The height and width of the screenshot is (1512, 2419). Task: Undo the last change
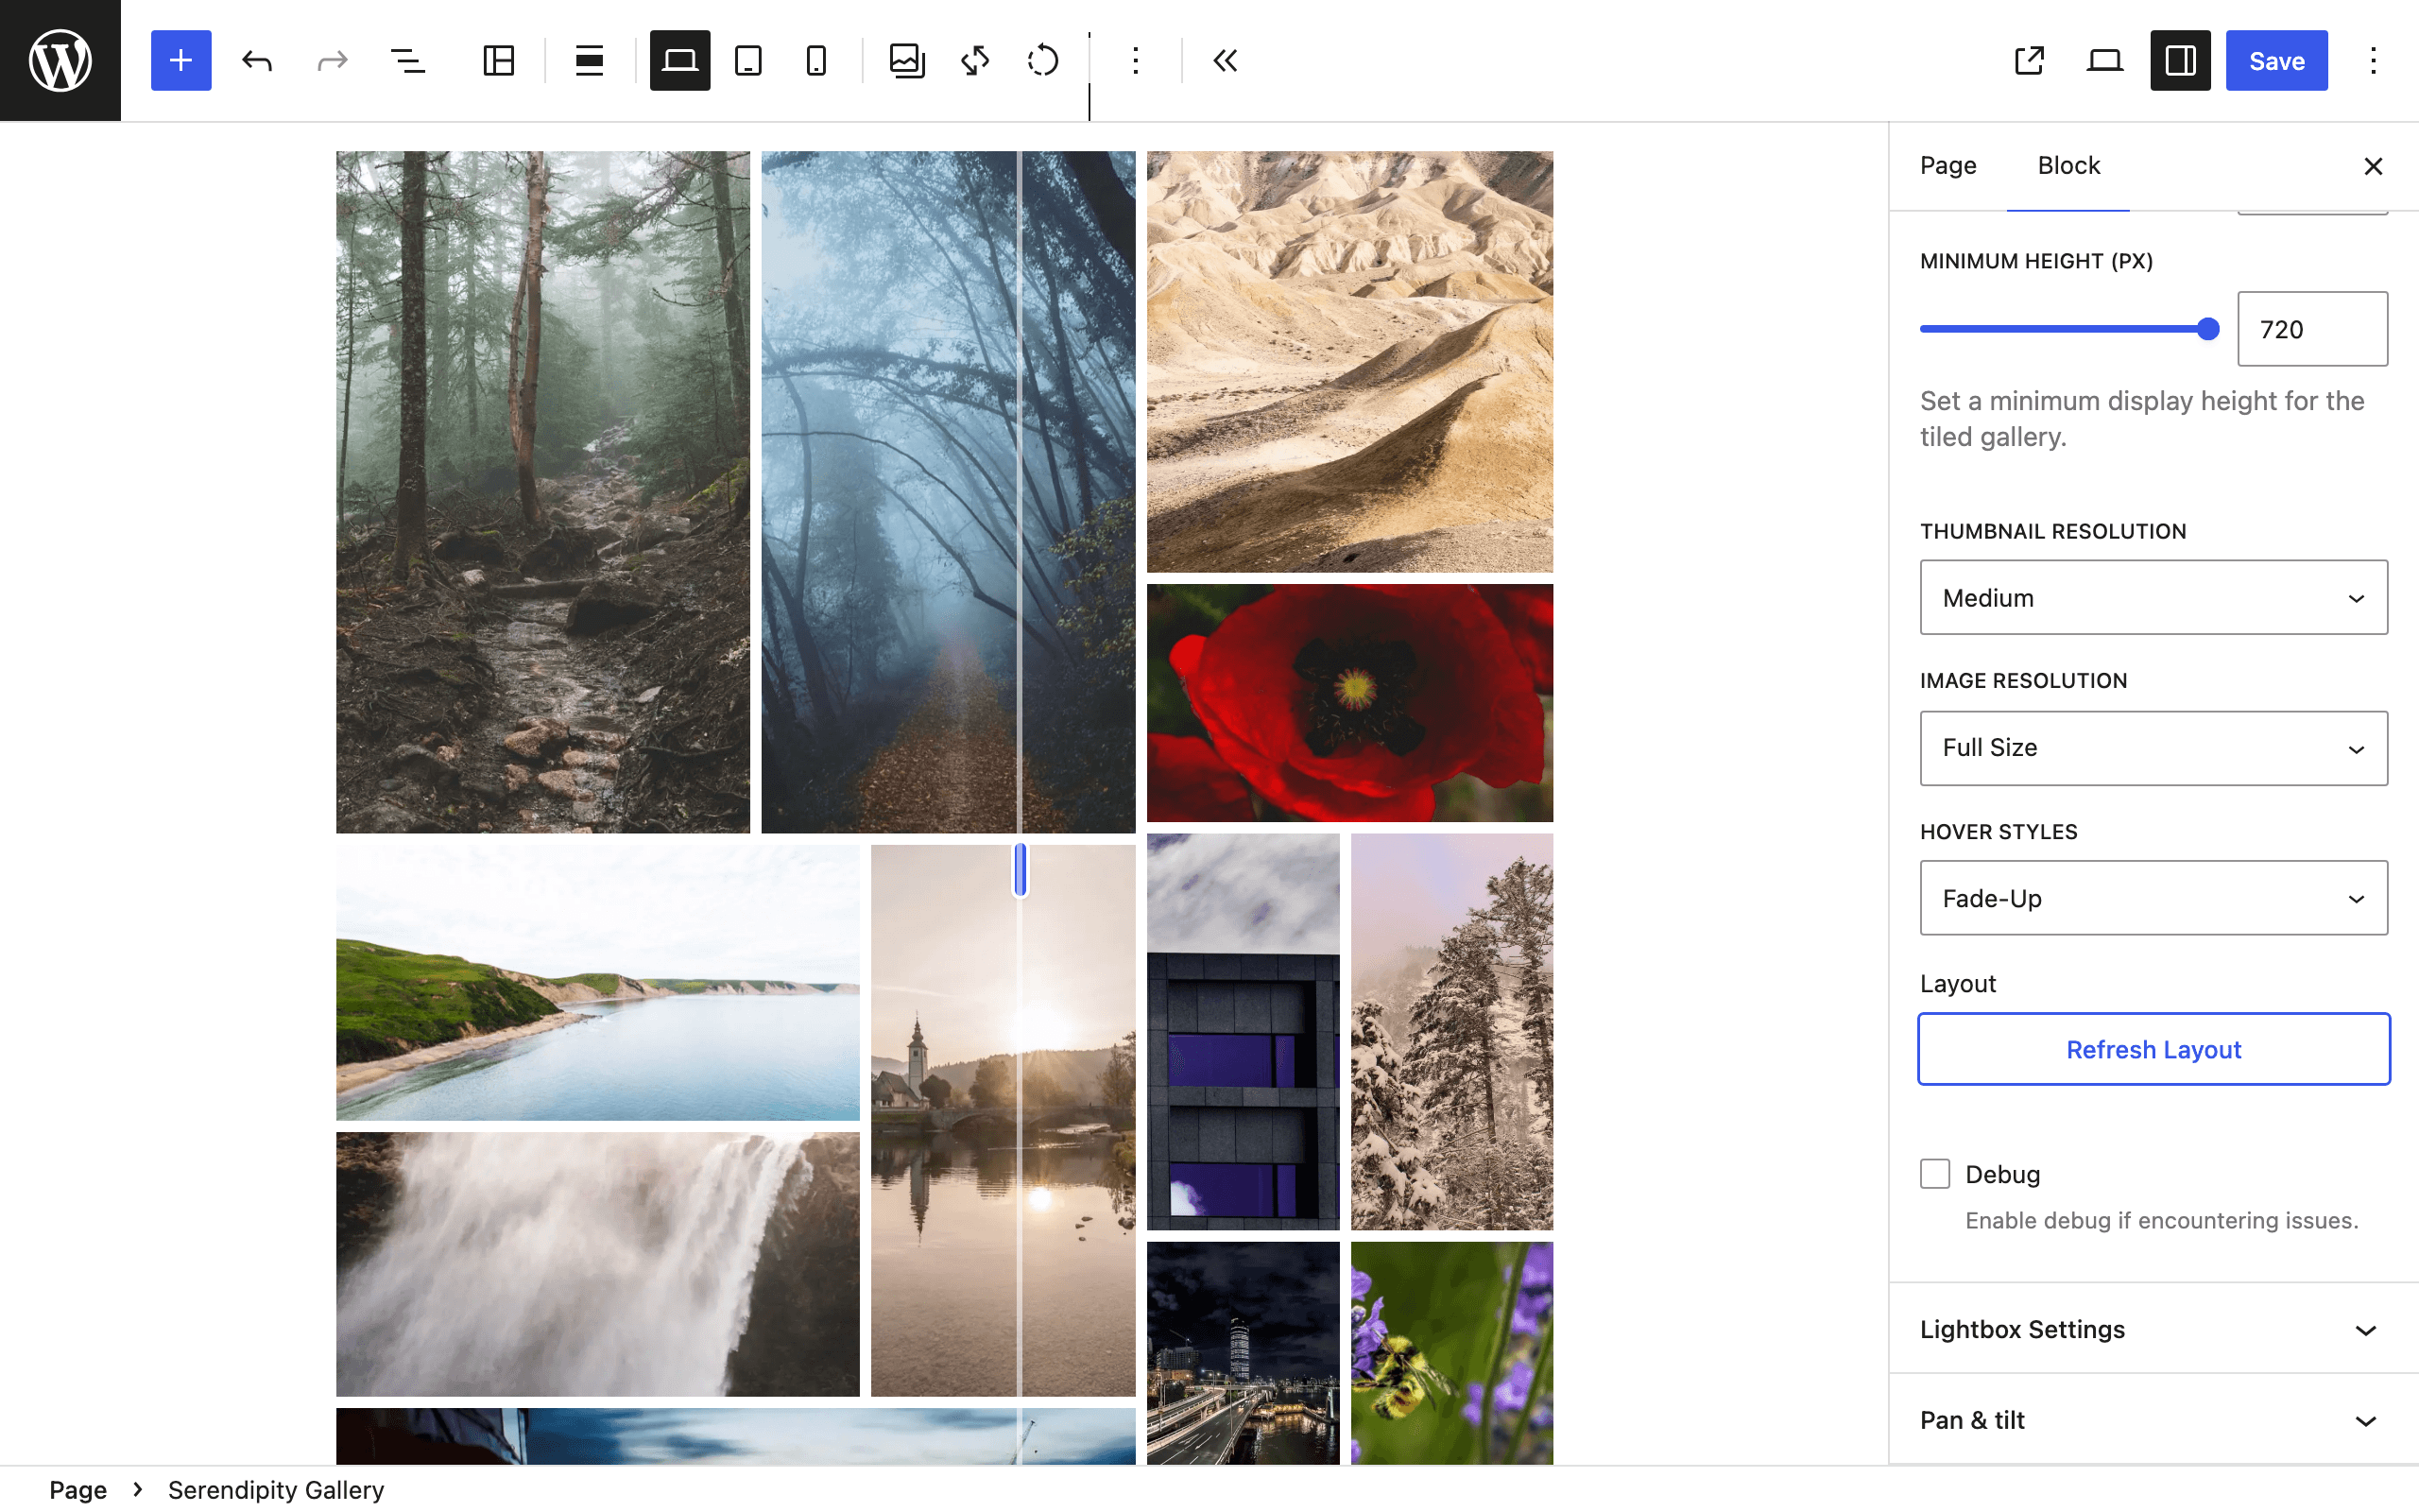(257, 60)
